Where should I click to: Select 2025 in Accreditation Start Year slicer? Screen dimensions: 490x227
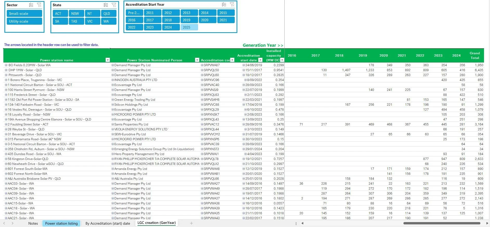coord(189,27)
